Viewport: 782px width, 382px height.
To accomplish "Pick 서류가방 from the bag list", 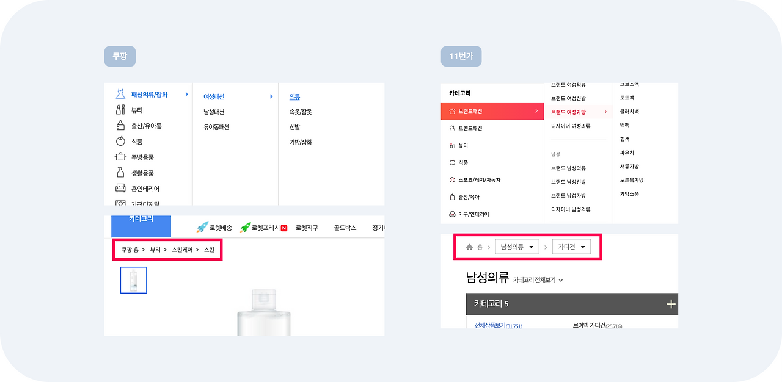I will (x=629, y=167).
